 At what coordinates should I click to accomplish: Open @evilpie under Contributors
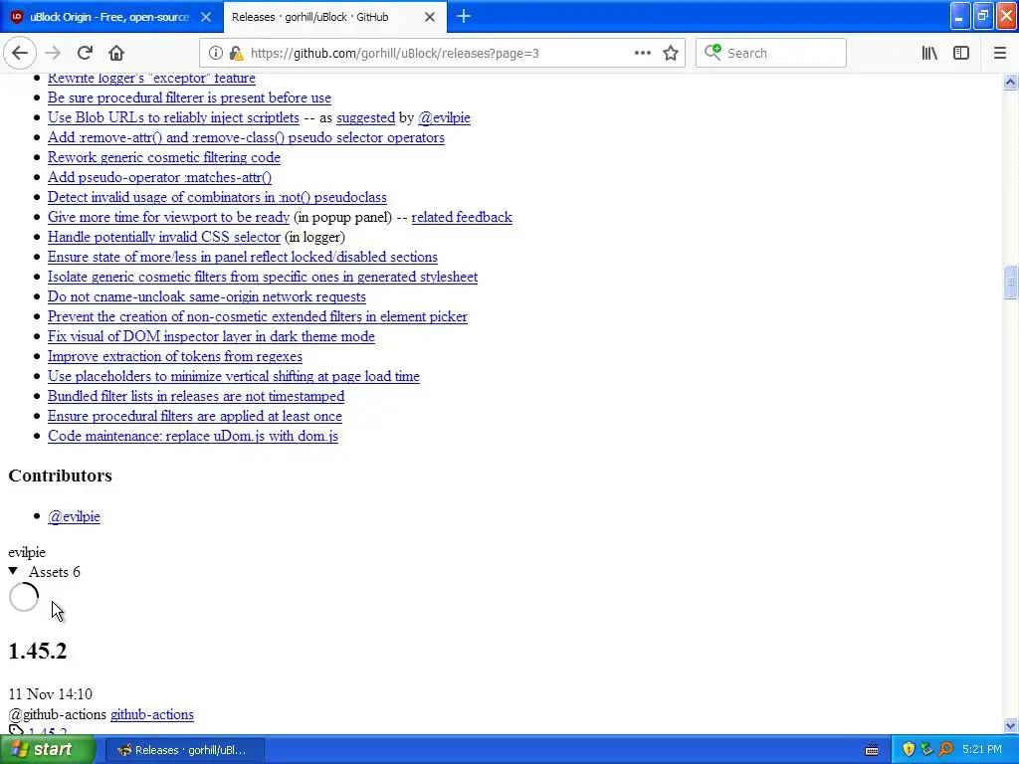[x=74, y=516]
